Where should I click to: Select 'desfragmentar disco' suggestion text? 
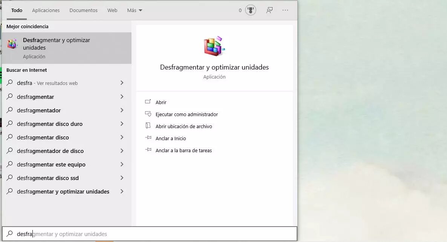tap(43, 138)
